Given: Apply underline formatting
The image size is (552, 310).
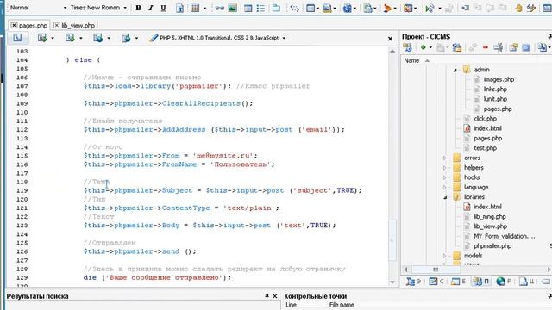Looking at the screenshot, I should (163, 8).
